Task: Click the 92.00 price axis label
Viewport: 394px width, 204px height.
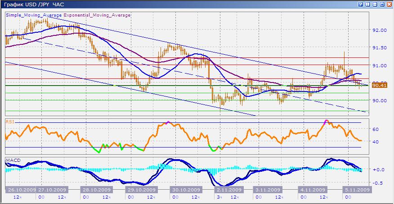Action: click(x=380, y=30)
